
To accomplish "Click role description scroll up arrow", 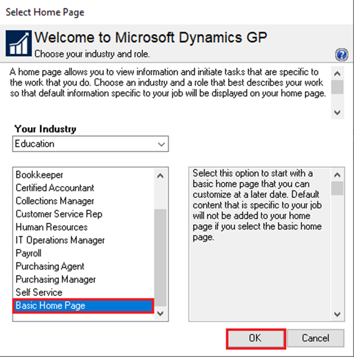I will coord(337,175).
